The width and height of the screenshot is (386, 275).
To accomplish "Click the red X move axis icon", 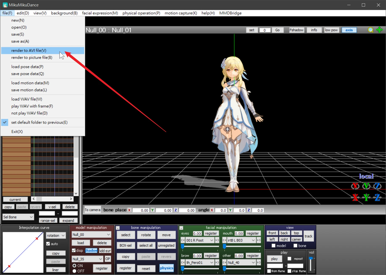I will pos(355,197).
